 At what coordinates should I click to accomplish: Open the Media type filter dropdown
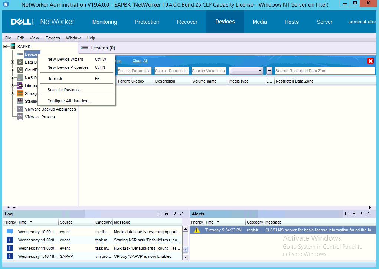point(260,71)
